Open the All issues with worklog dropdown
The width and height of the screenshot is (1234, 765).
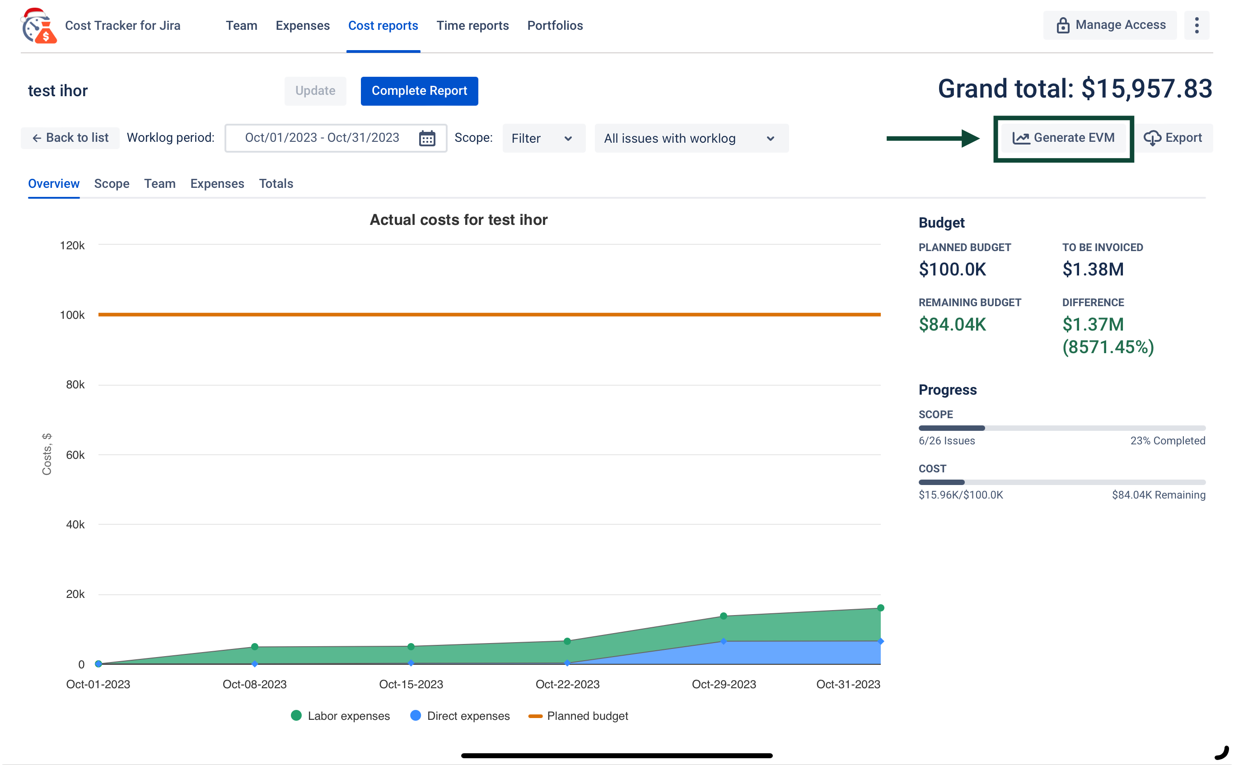click(x=691, y=138)
